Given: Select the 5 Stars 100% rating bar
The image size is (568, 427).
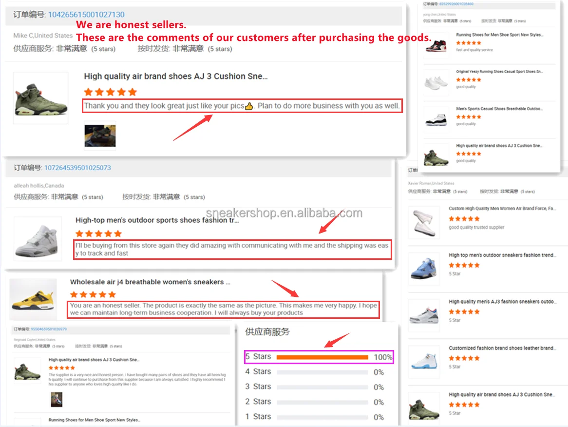Looking at the screenshot, I should click(319, 357).
